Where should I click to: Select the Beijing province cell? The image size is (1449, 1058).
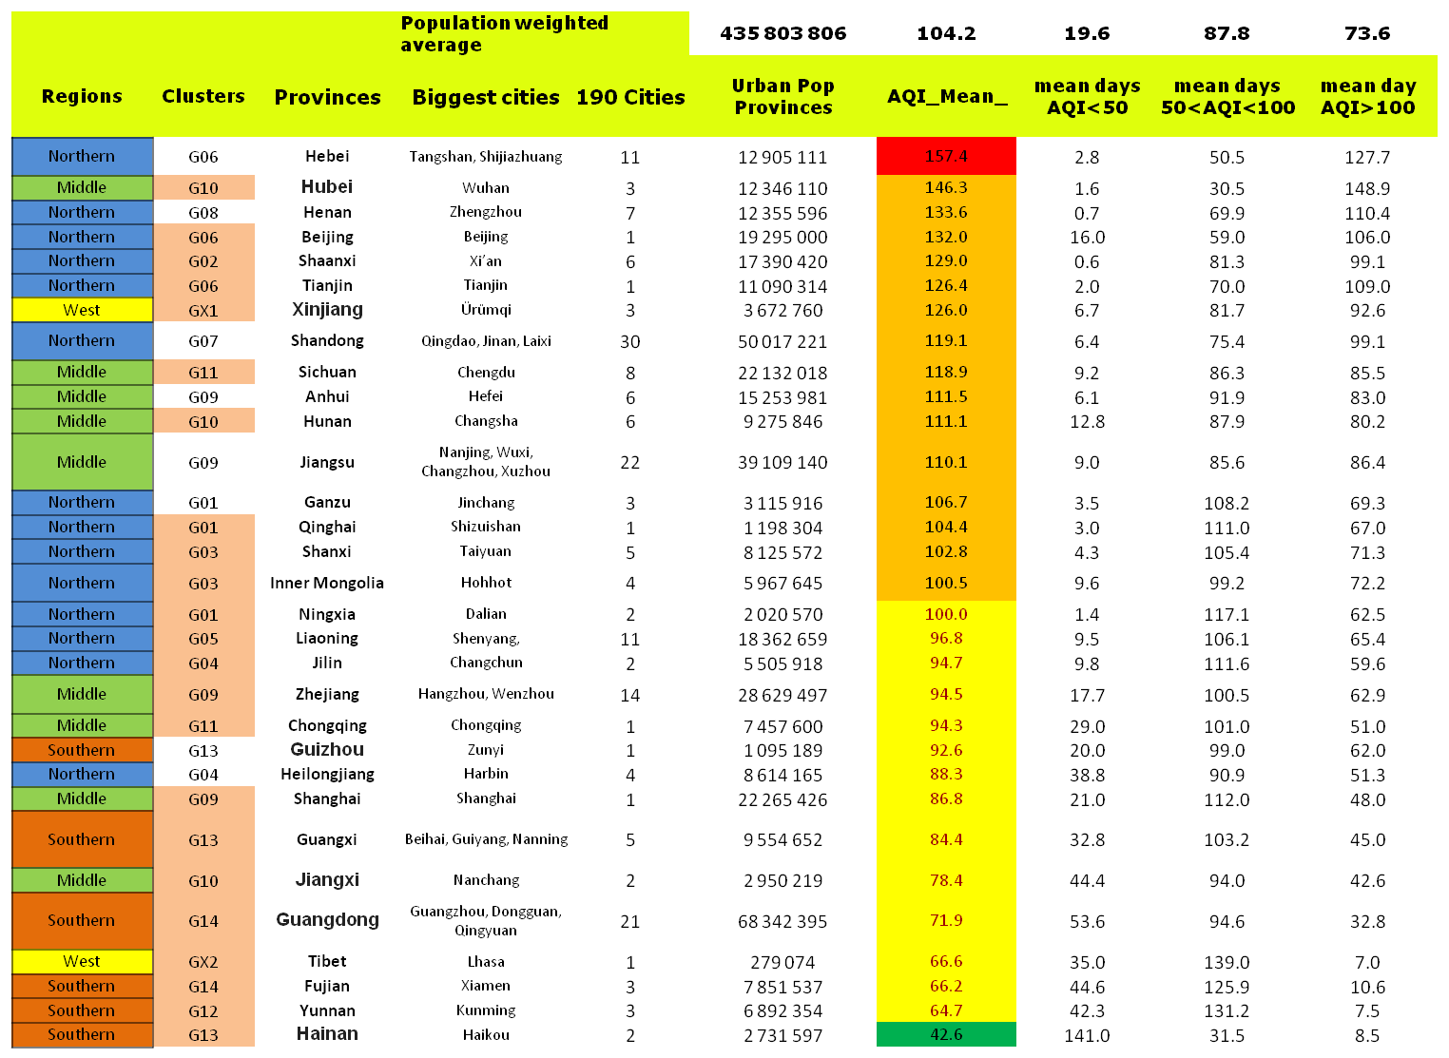327,237
